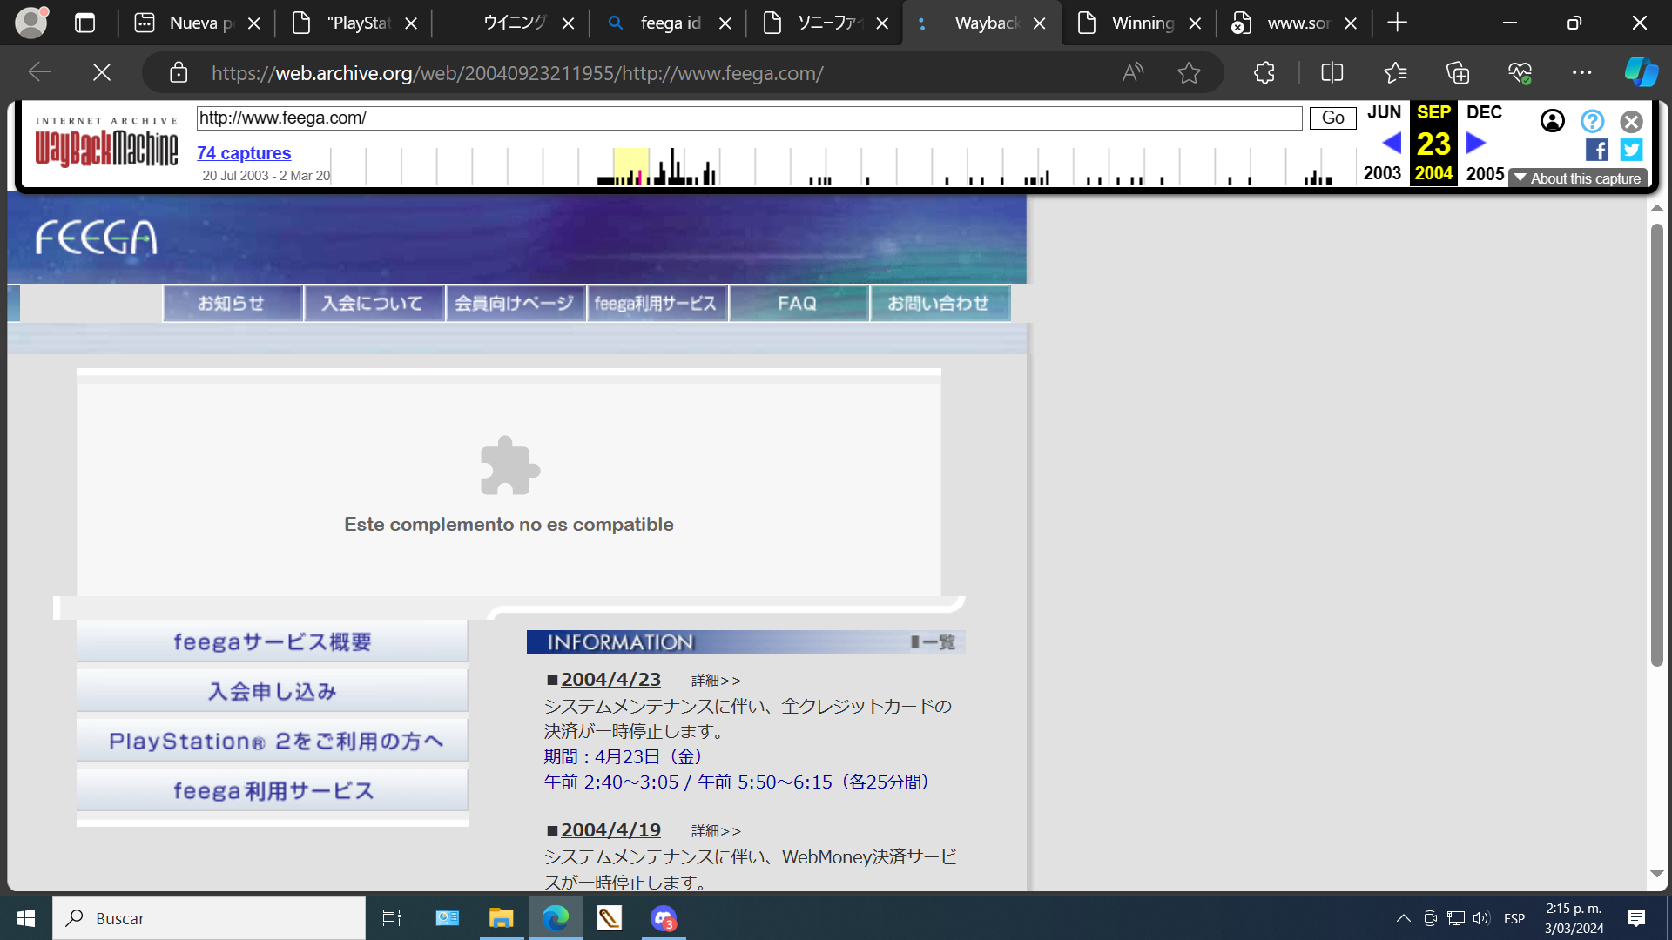
Task: Show hidden system tray icons
Action: pyautogui.click(x=1403, y=918)
